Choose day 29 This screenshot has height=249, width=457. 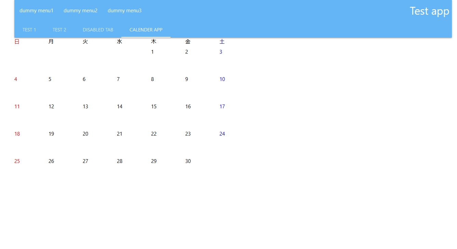[154, 161]
